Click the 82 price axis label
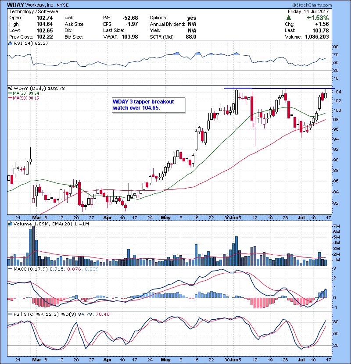This screenshot has height=364, width=351. (x=337, y=203)
